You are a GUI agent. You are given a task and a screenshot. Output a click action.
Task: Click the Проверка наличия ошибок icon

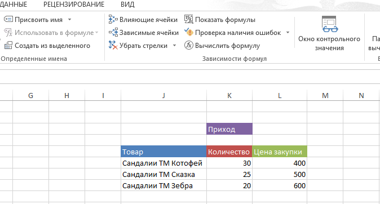click(188, 32)
